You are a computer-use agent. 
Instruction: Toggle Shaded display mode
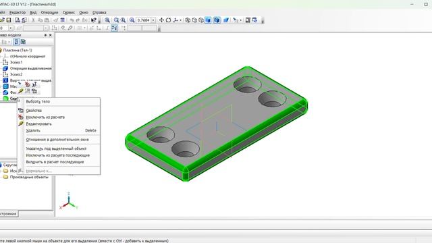(x=208, y=20)
